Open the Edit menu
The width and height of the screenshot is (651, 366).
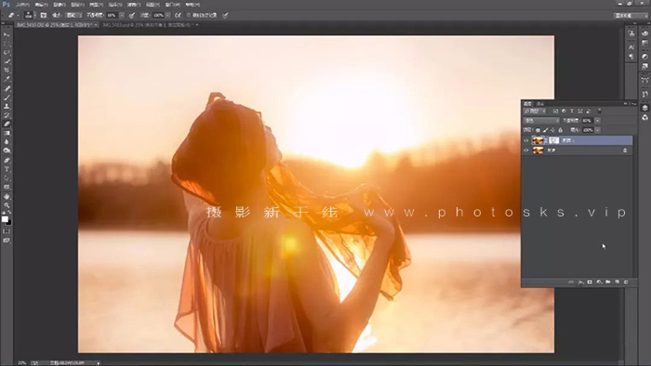[x=41, y=5]
